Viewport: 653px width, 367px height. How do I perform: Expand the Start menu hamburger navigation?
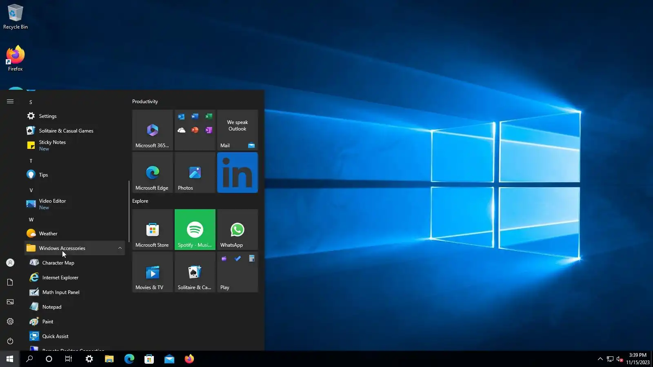point(10,102)
